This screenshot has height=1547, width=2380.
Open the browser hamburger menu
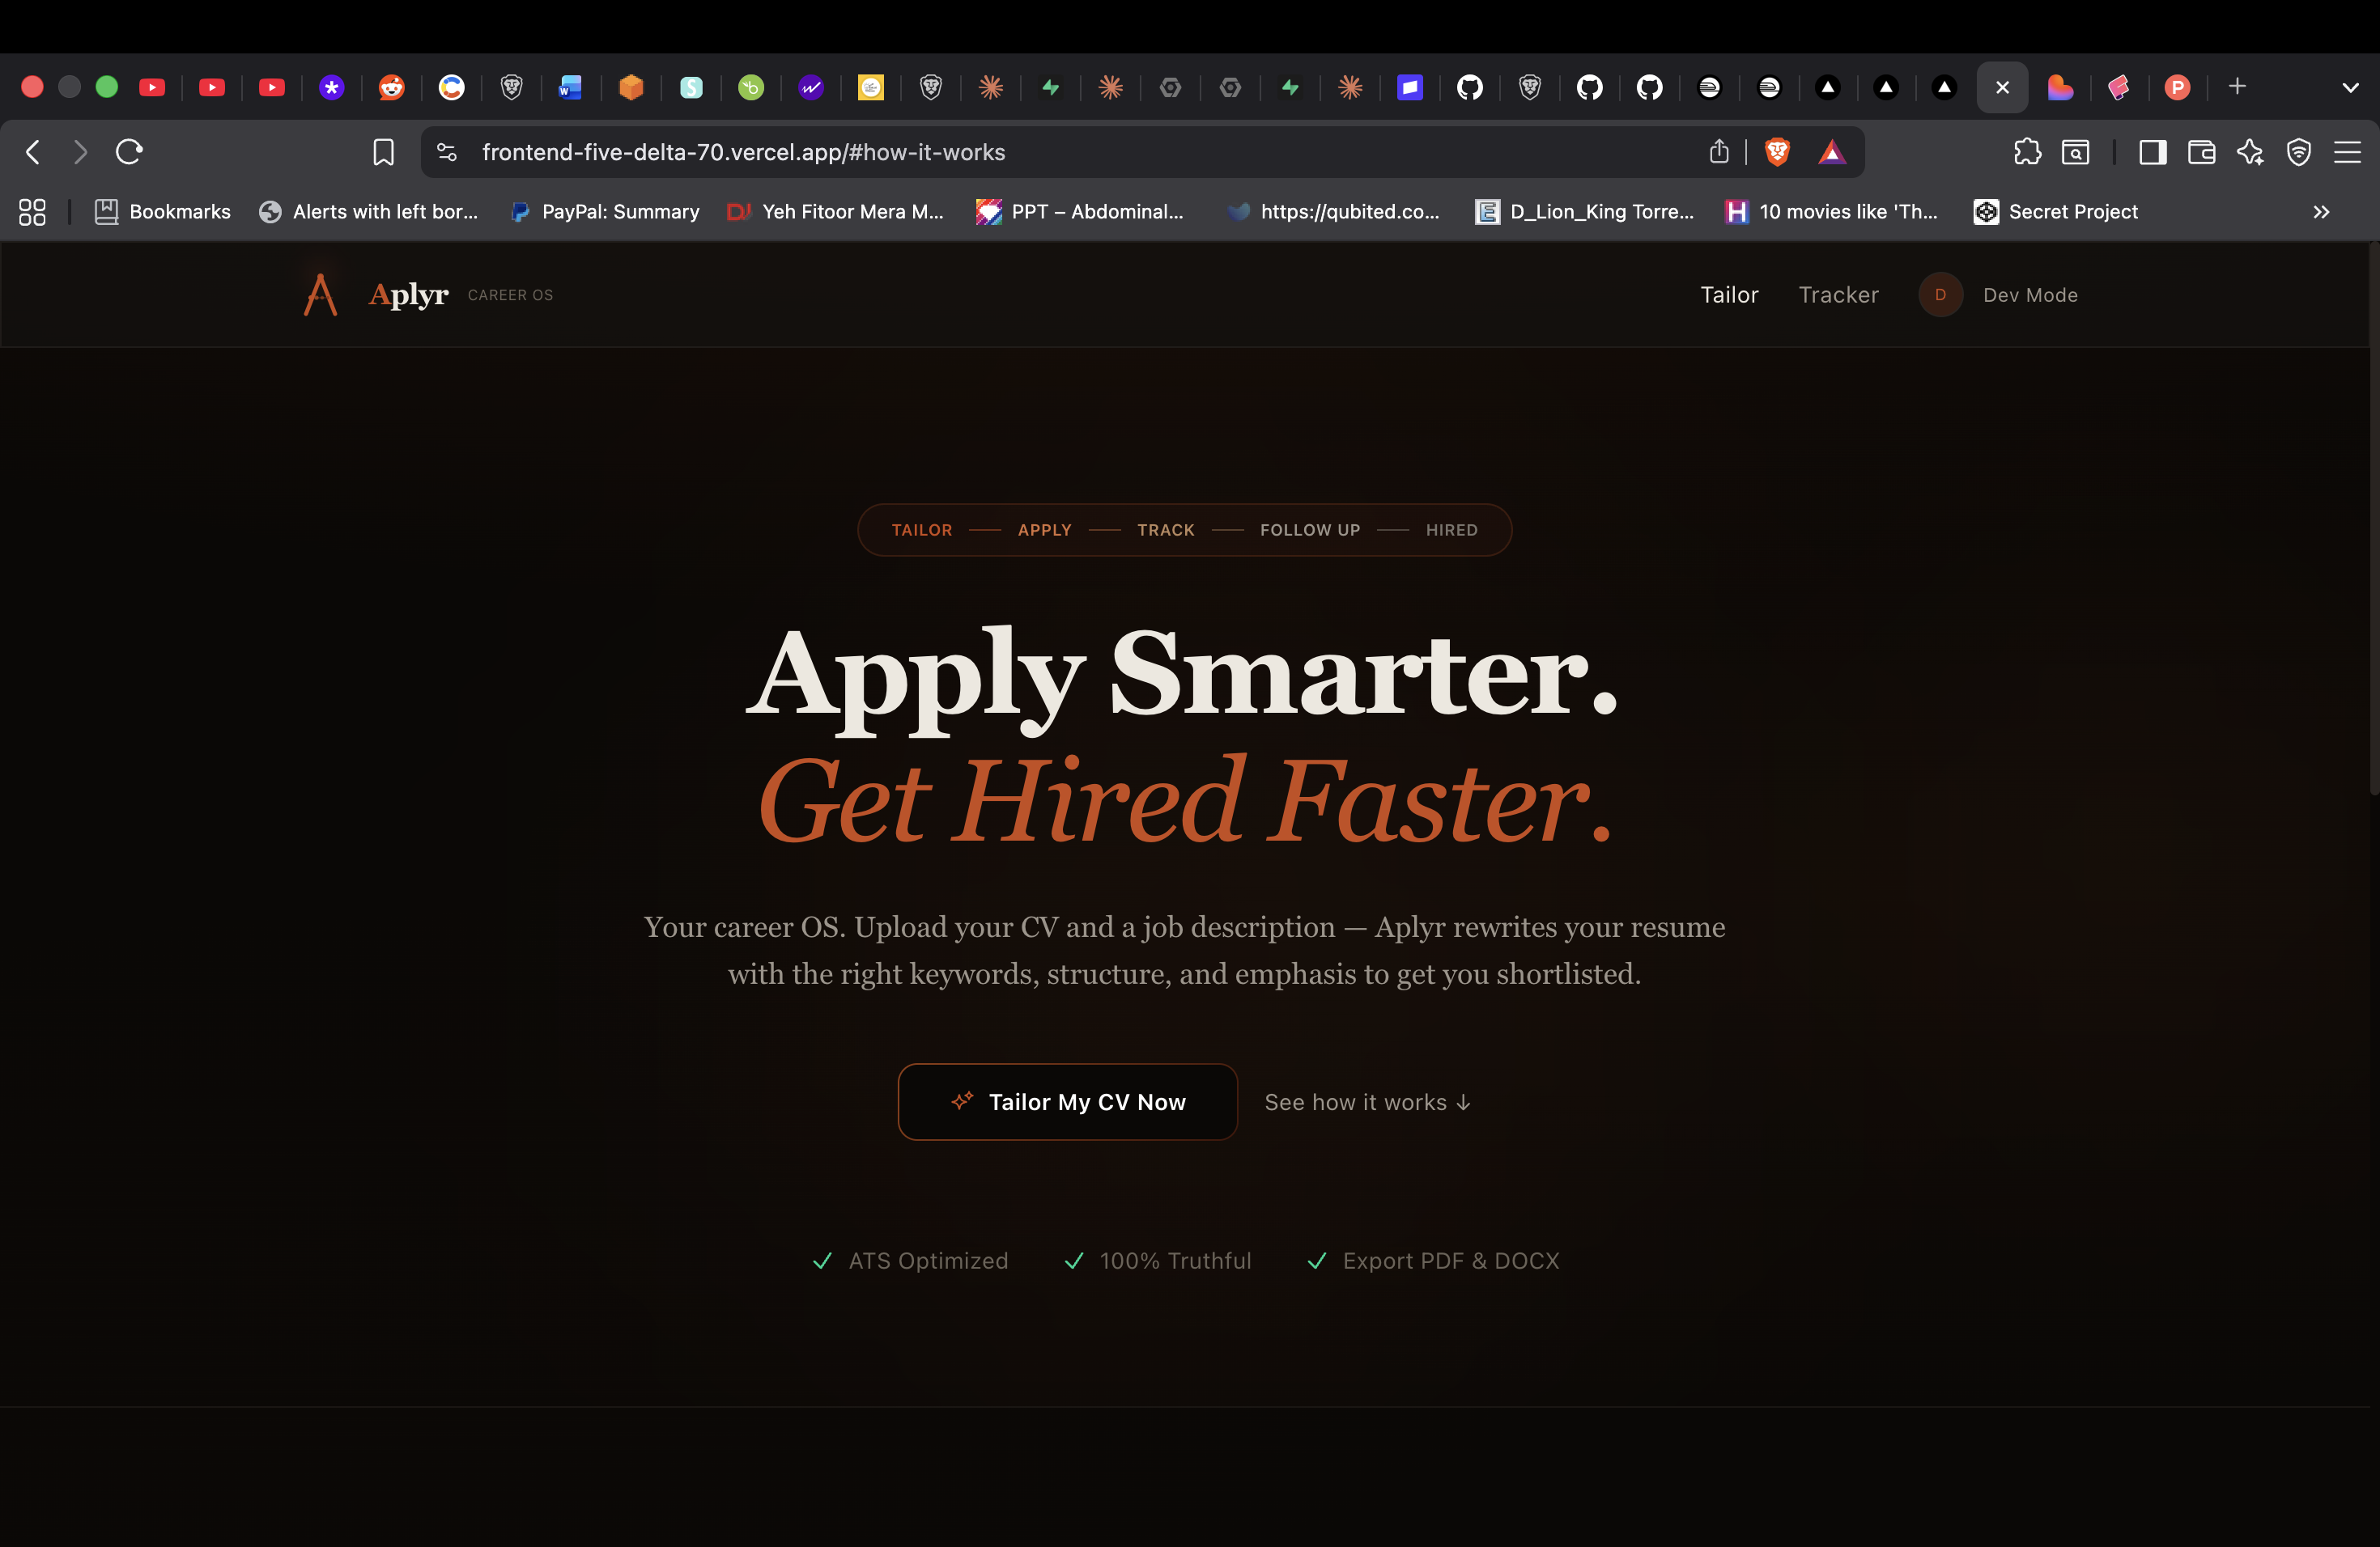pos(2347,152)
